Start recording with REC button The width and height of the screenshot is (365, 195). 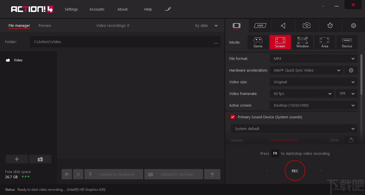[295, 171]
